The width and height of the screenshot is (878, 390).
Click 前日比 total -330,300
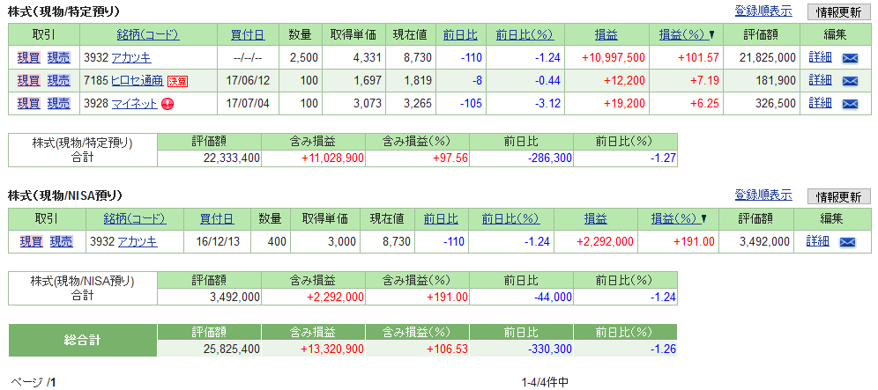[550, 350]
